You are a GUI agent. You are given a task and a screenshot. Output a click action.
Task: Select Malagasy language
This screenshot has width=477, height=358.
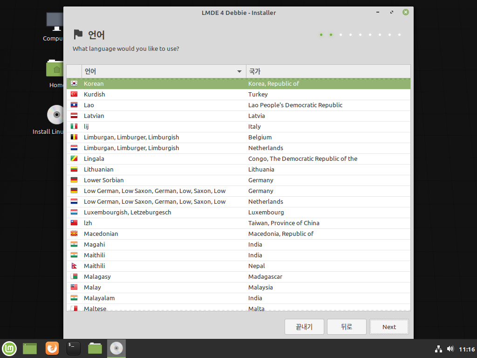[x=238, y=276]
